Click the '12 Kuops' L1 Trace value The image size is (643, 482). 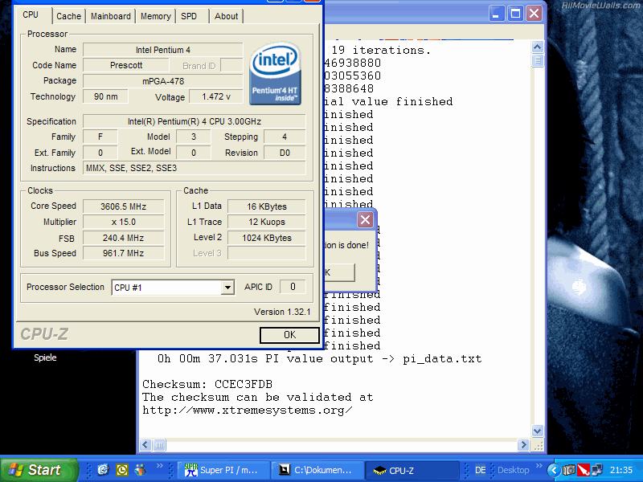pyautogui.click(x=267, y=223)
